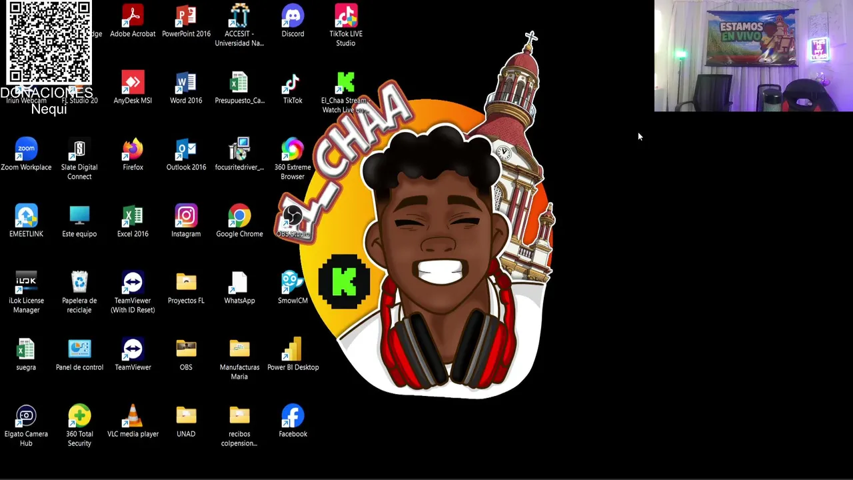The height and width of the screenshot is (480, 853).
Task: Open Elgato Camera Hub
Action: tap(26, 426)
